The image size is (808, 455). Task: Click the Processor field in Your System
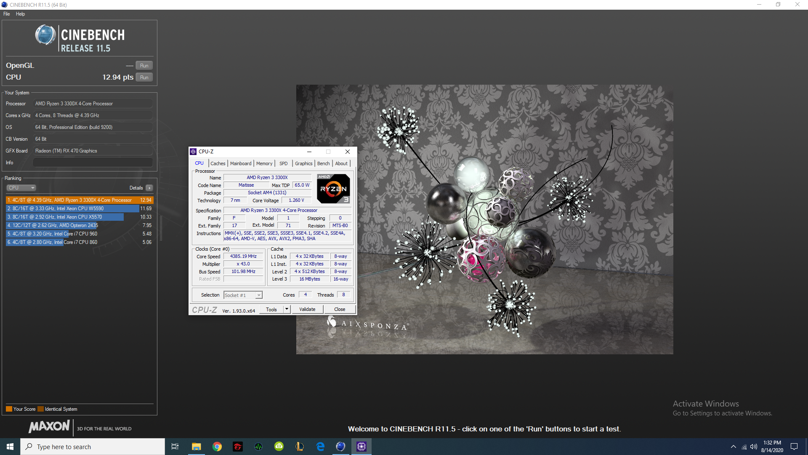(x=93, y=104)
